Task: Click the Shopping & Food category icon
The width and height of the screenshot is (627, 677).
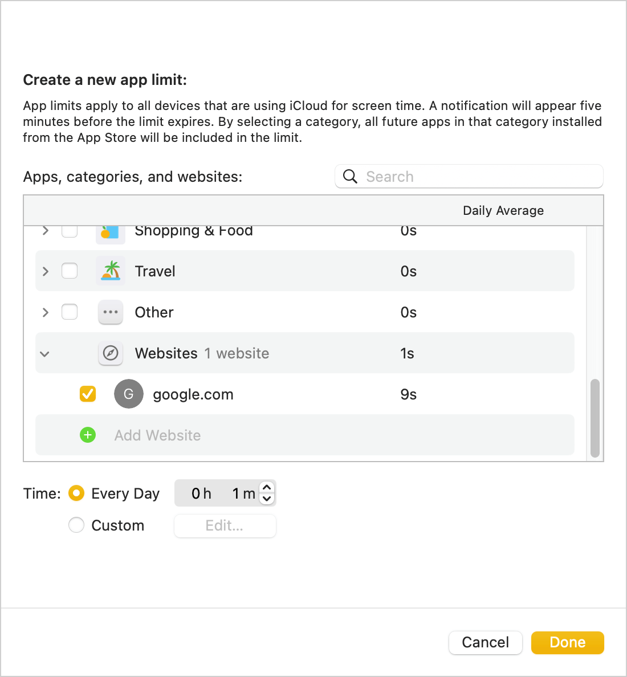Action: [x=110, y=231]
